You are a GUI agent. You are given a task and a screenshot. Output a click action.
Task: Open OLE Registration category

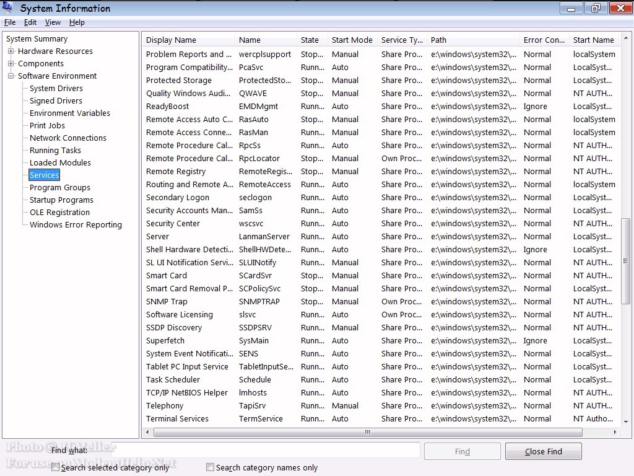click(x=59, y=213)
